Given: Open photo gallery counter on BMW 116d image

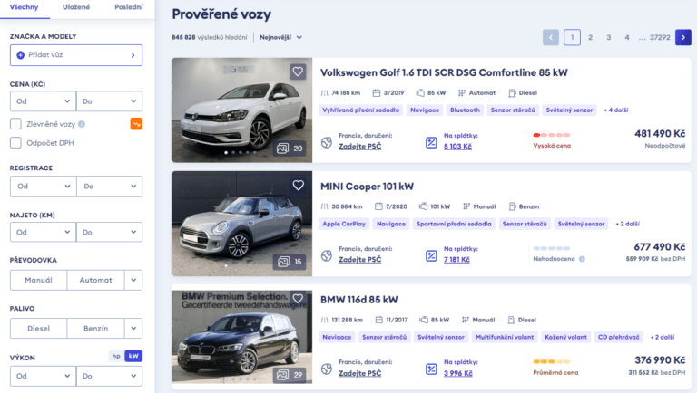Looking at the screenshot, I should (x=290, y=375).
